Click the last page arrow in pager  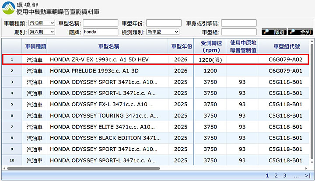pyautogui.click(x=307, y=175)
